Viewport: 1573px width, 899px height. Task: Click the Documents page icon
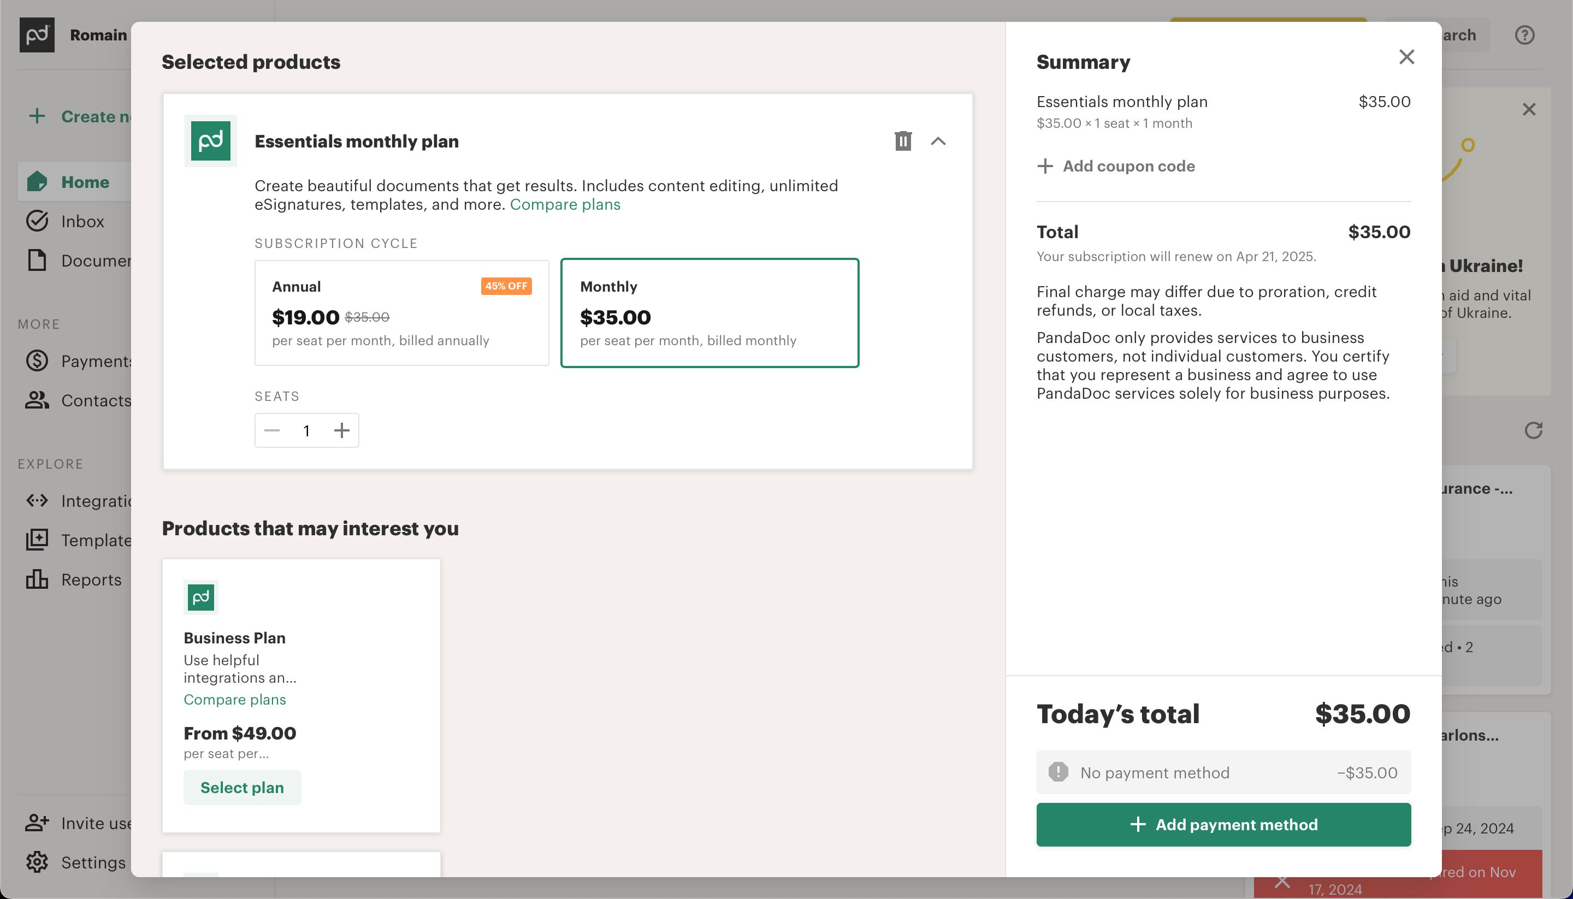point(37,261)
